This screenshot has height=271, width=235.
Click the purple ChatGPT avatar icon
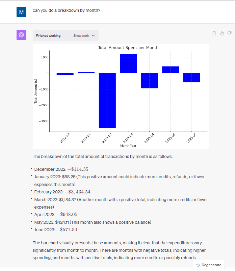21,35
